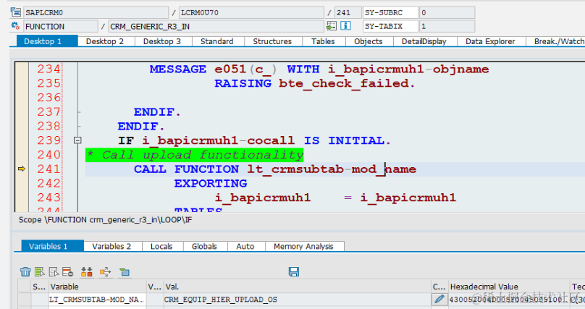Click the yellow execution arrow at line 241
The width and height of the screenshot is (585, 309).
click(22, 169)
